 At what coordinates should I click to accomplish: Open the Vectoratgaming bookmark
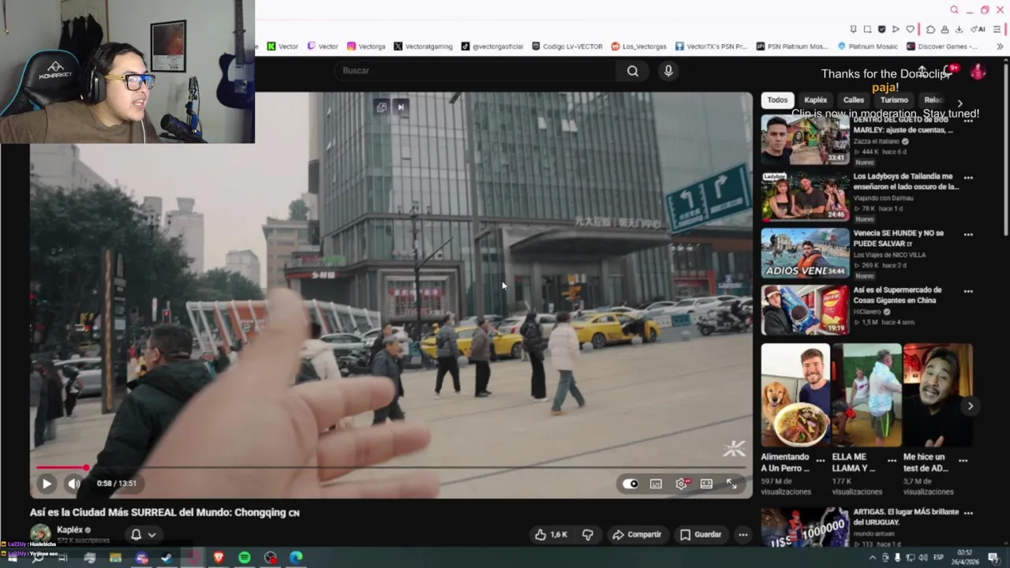coord(423,47)
